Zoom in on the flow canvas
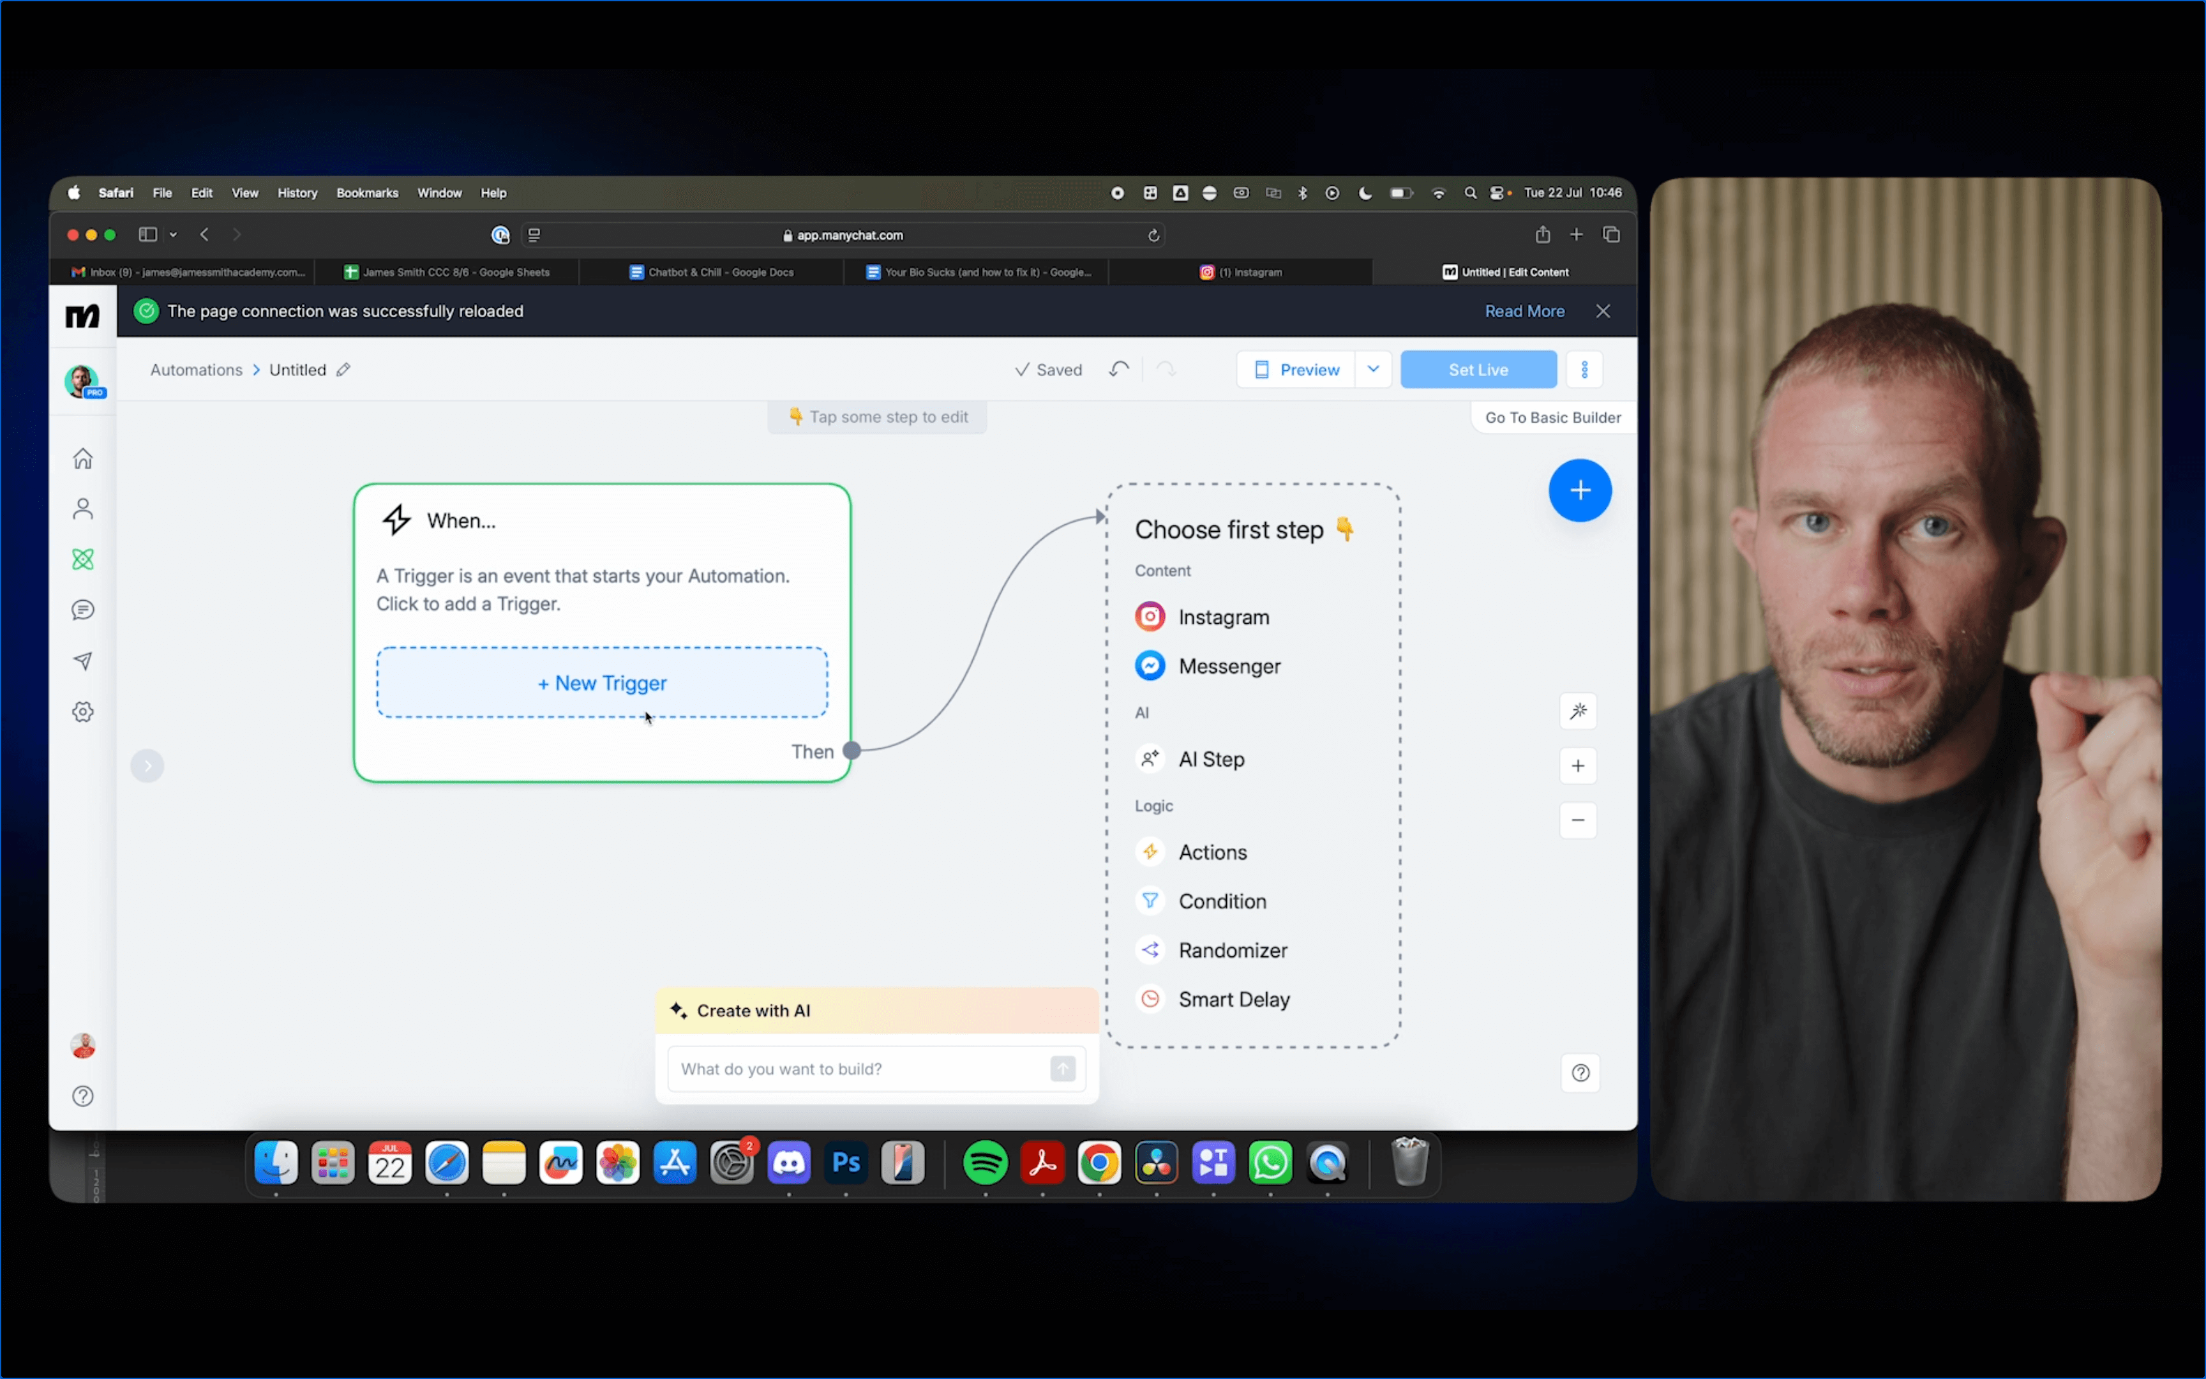The height and width of the screenshot is (1379, 2206). pos(1578,766)
